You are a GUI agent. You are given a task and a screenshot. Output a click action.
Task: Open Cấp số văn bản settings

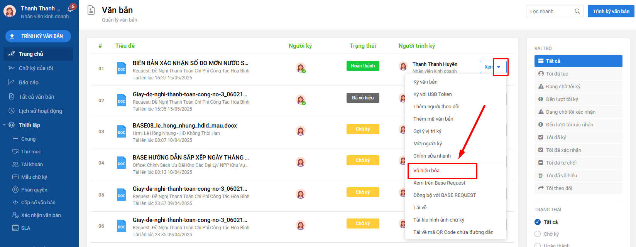(38, 202)
